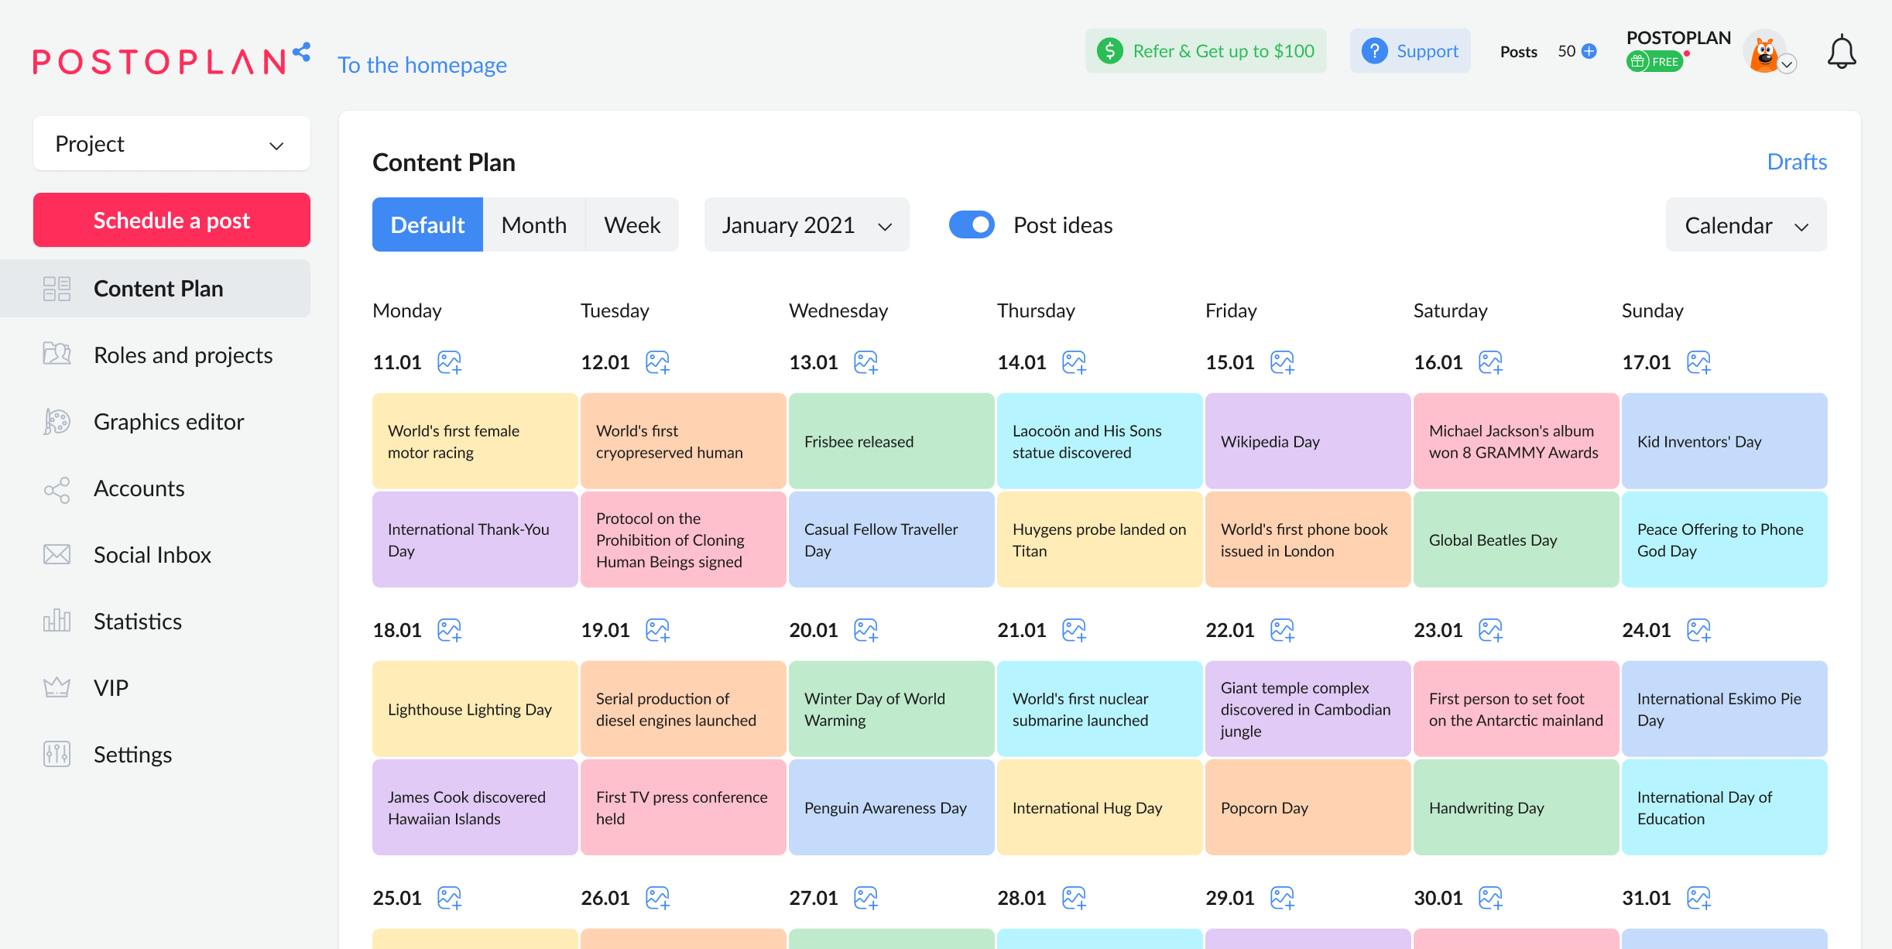Expand the Project dropdown
The height and width of the screenshot is (949, 1892).
click(x=172, y=144)
